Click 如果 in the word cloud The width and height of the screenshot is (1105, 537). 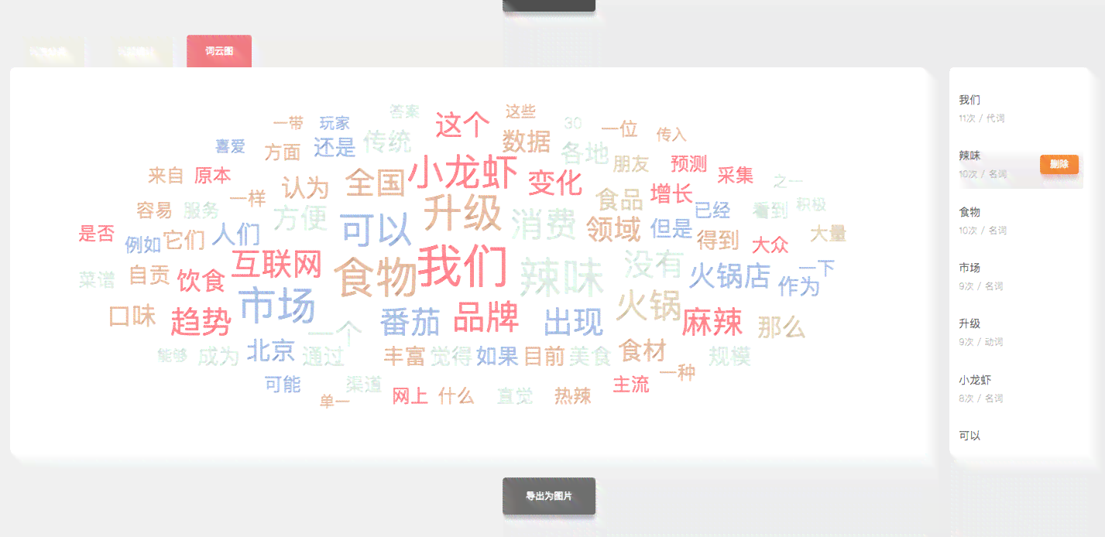[497, 356]
